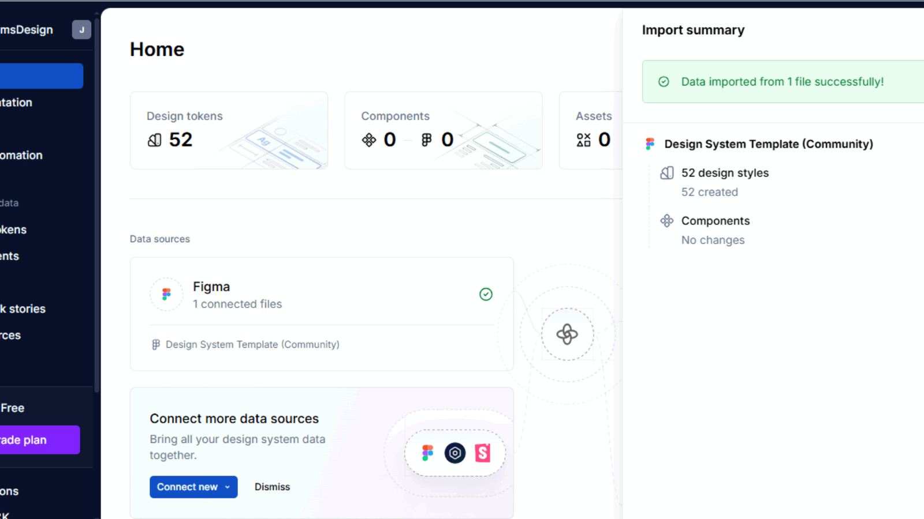Open the Connect new dropdown

coord(193,487)
